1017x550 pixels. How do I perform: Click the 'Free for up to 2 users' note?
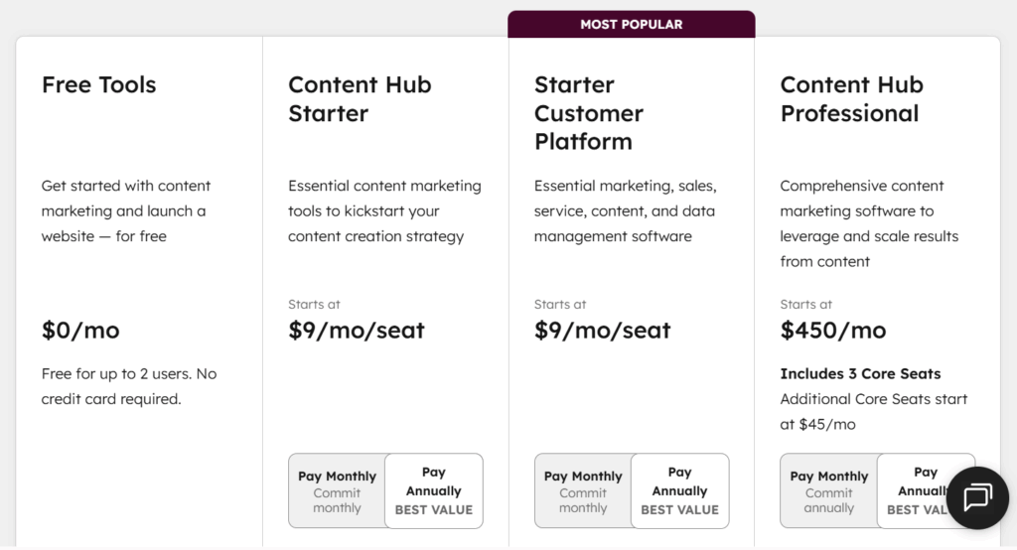coord(129,386)
